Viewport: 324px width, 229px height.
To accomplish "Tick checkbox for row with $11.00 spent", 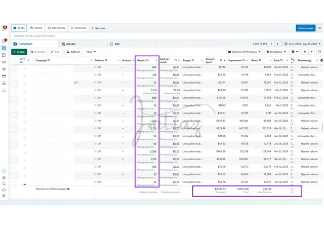I will (14, 106).
